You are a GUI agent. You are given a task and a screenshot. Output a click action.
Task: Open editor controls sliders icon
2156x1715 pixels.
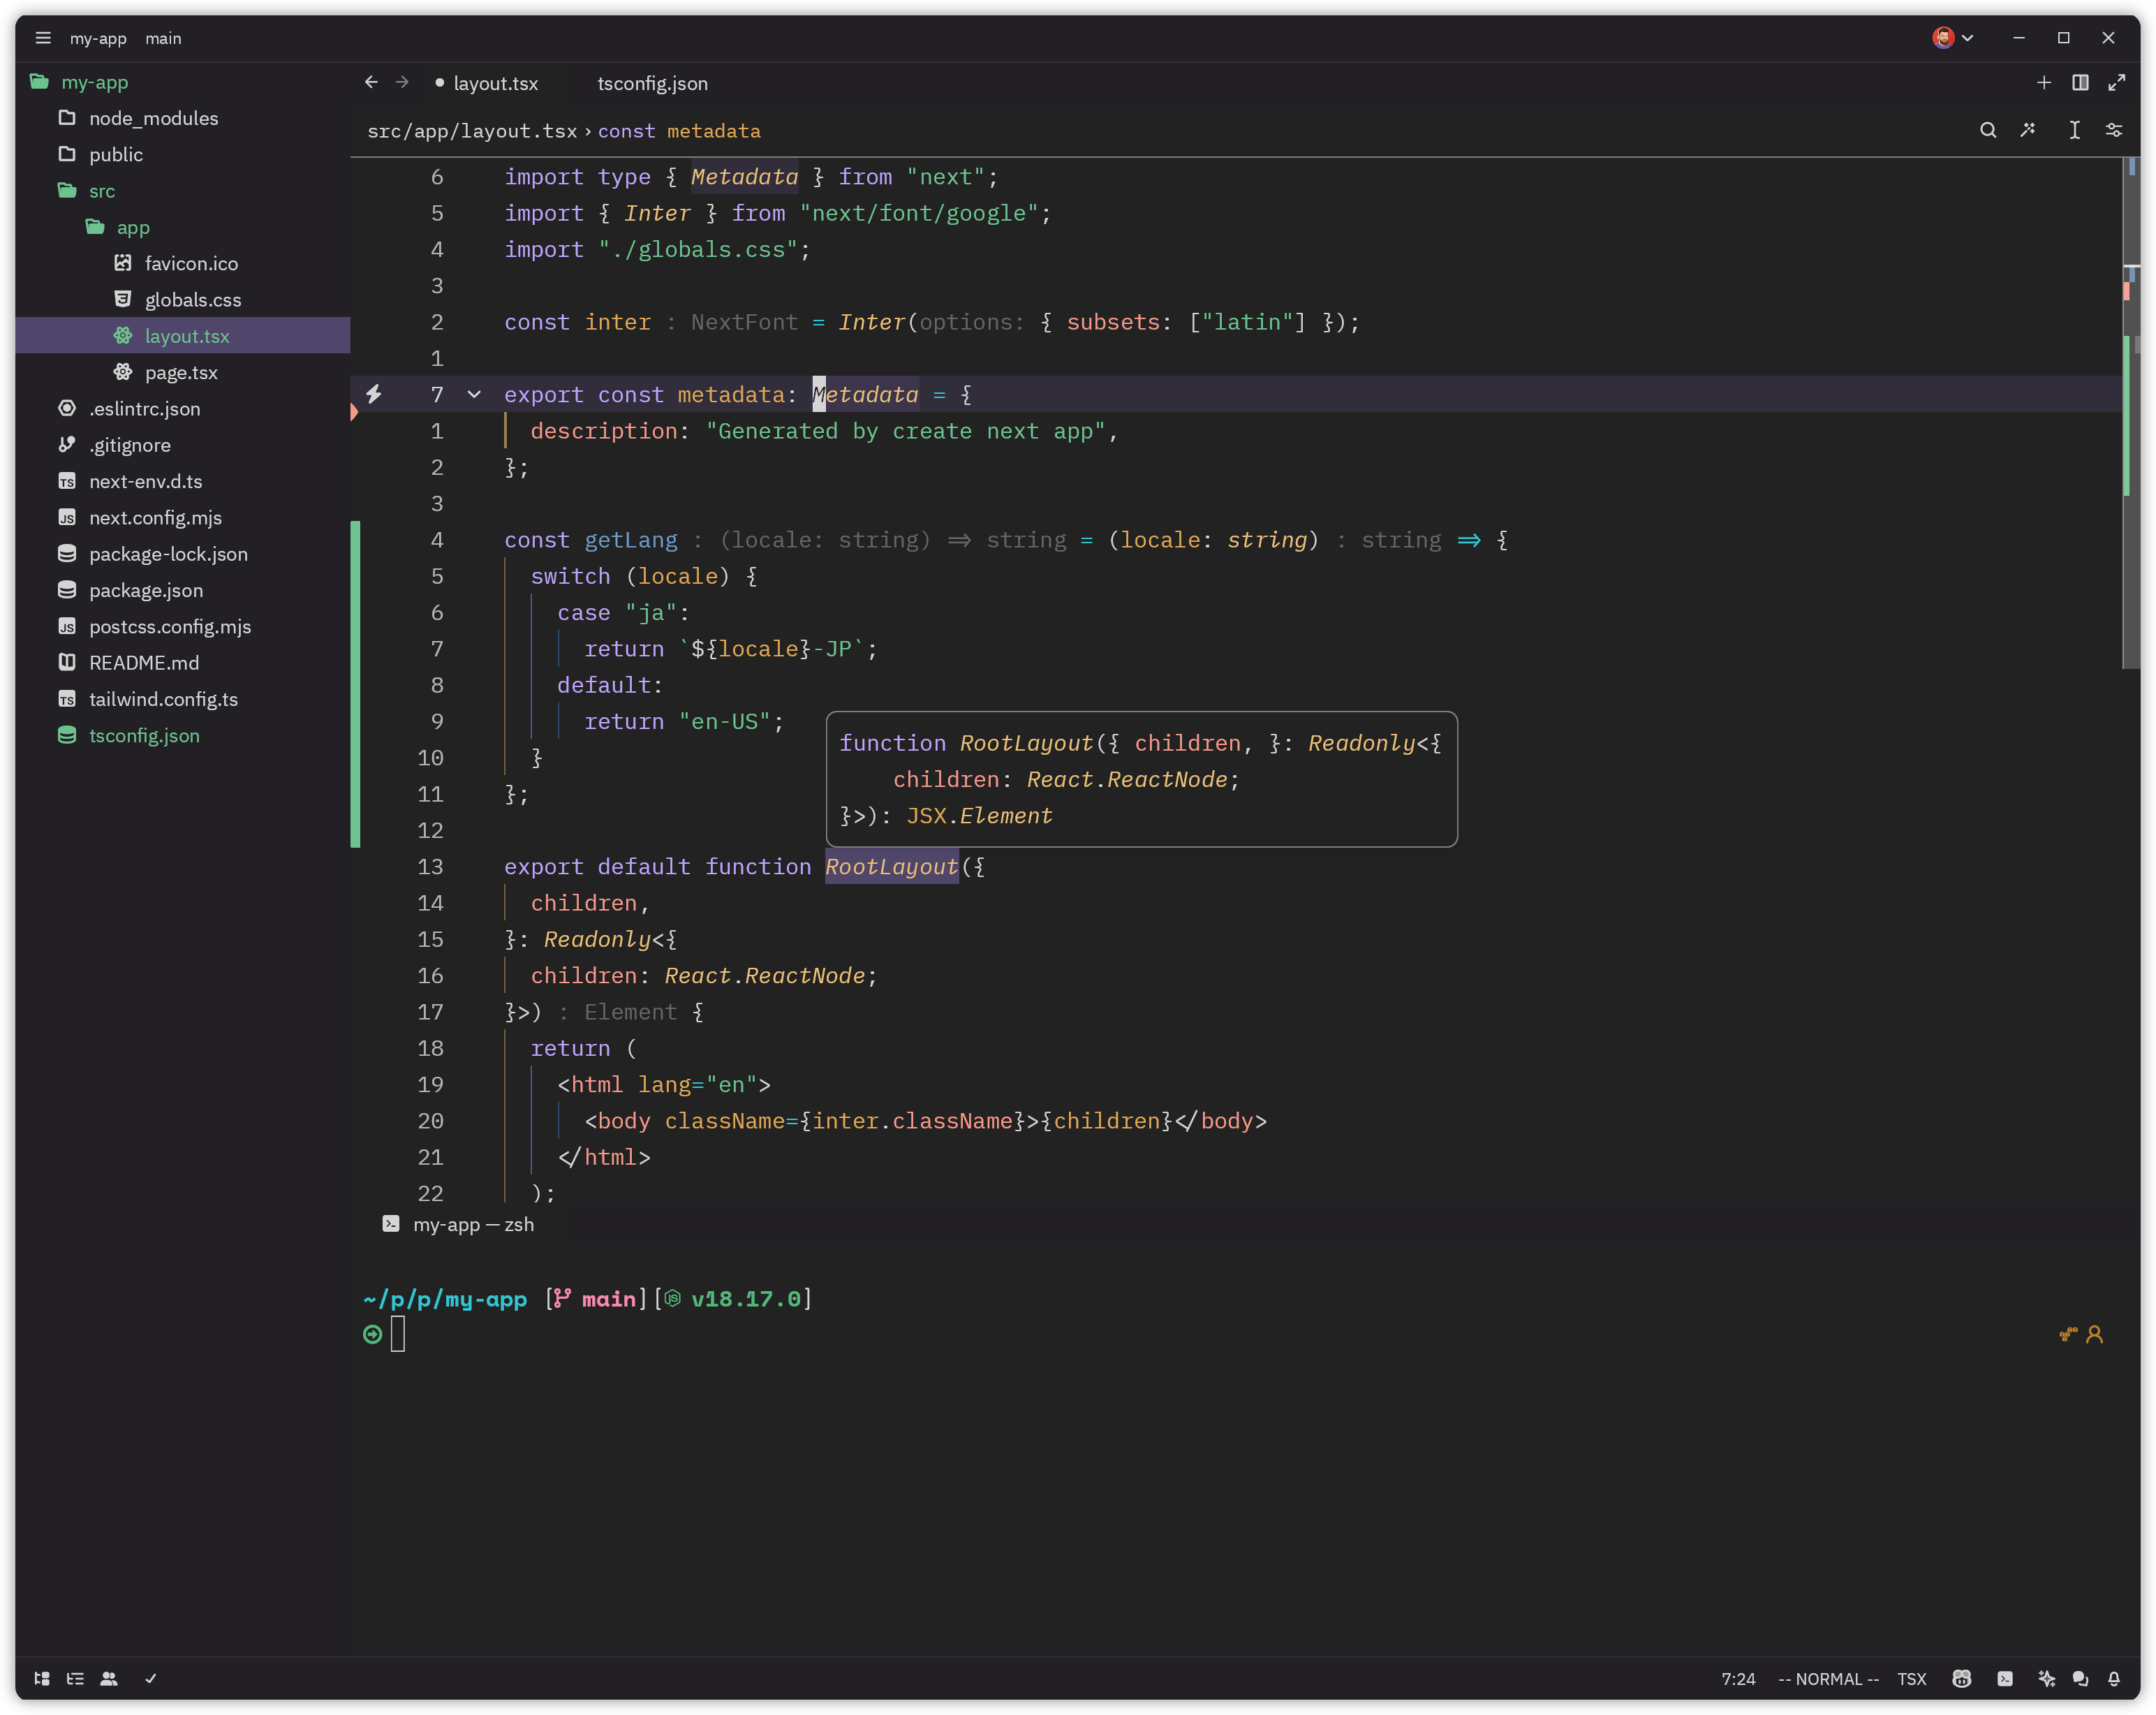pyautogui.click(x=2114, y=130)
